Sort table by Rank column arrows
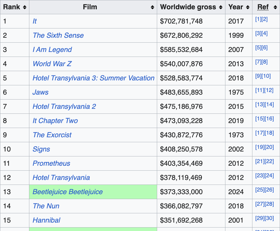This screenshot has height=231, width=280. (x=25, y=7)
